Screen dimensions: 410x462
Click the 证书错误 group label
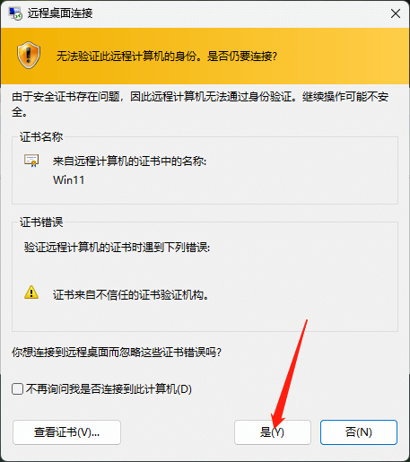[41, 222]
